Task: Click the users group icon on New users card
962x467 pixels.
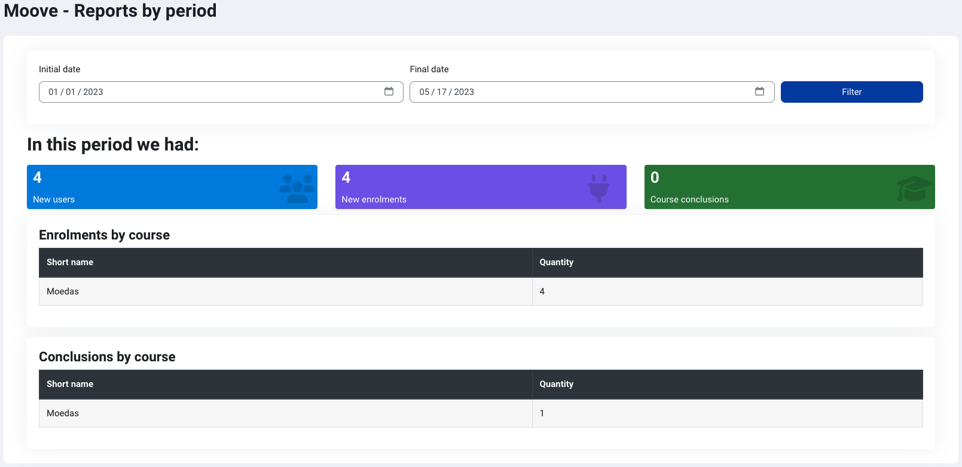Action: point(297,188)
